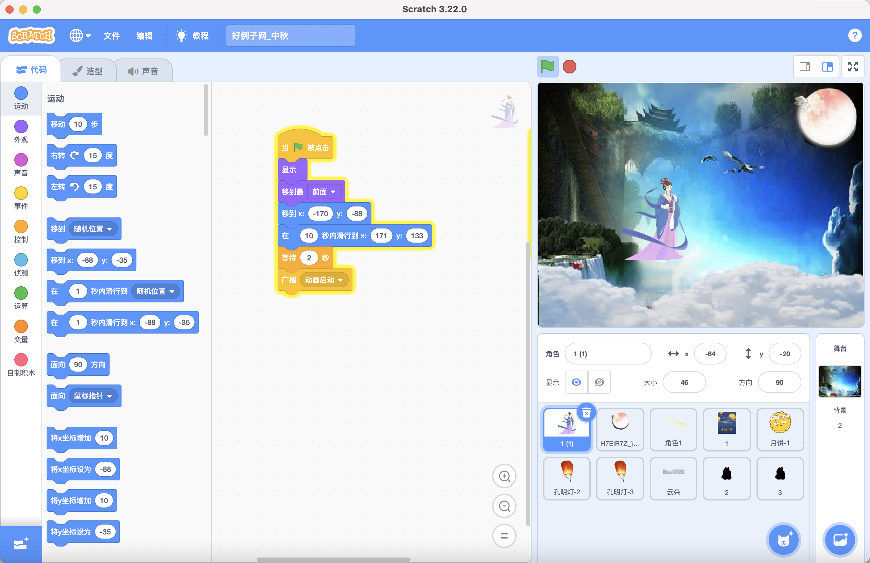870x563 pixels.
Task: Zoom out the code workspace
Action: click(x=504, y=506)
